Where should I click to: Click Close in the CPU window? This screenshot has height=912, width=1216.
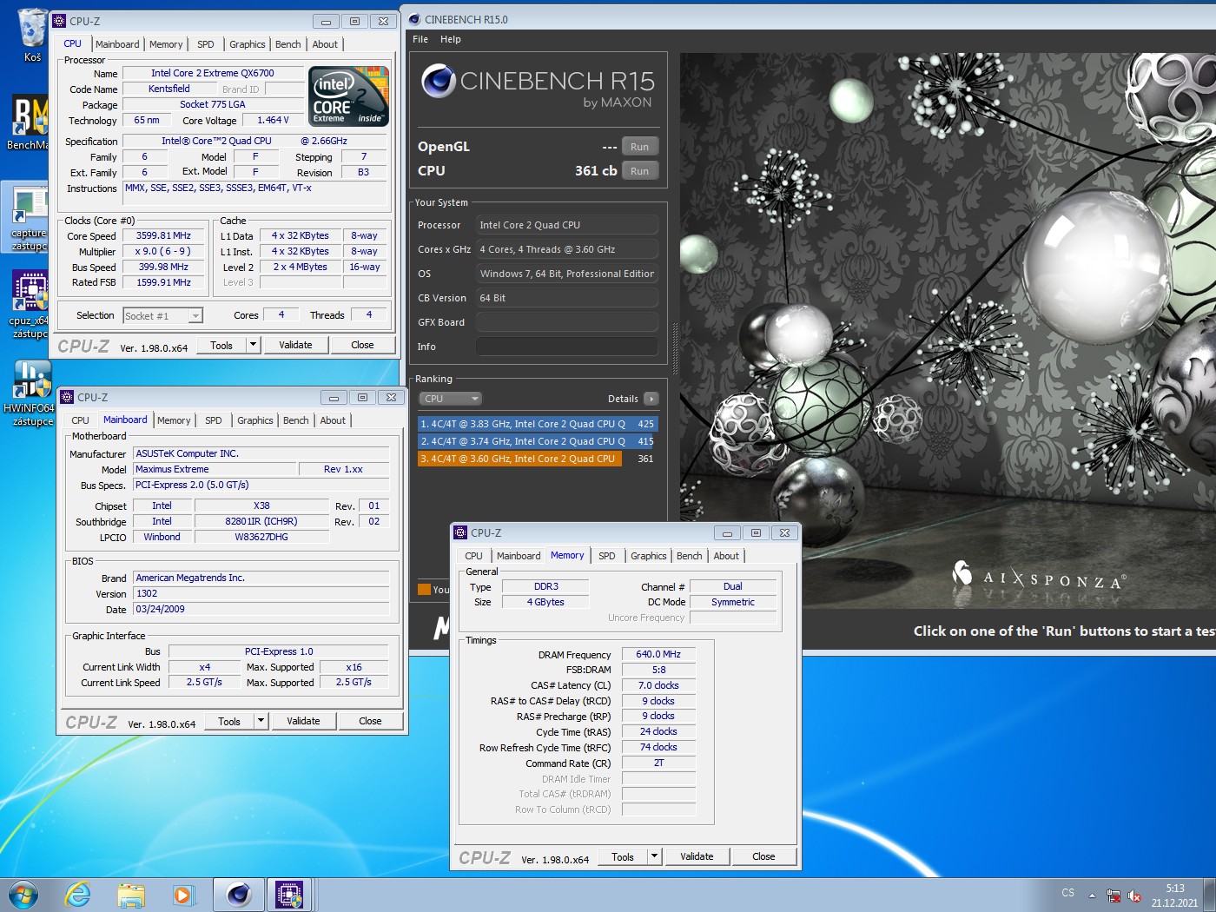click(x=362, y=345)
